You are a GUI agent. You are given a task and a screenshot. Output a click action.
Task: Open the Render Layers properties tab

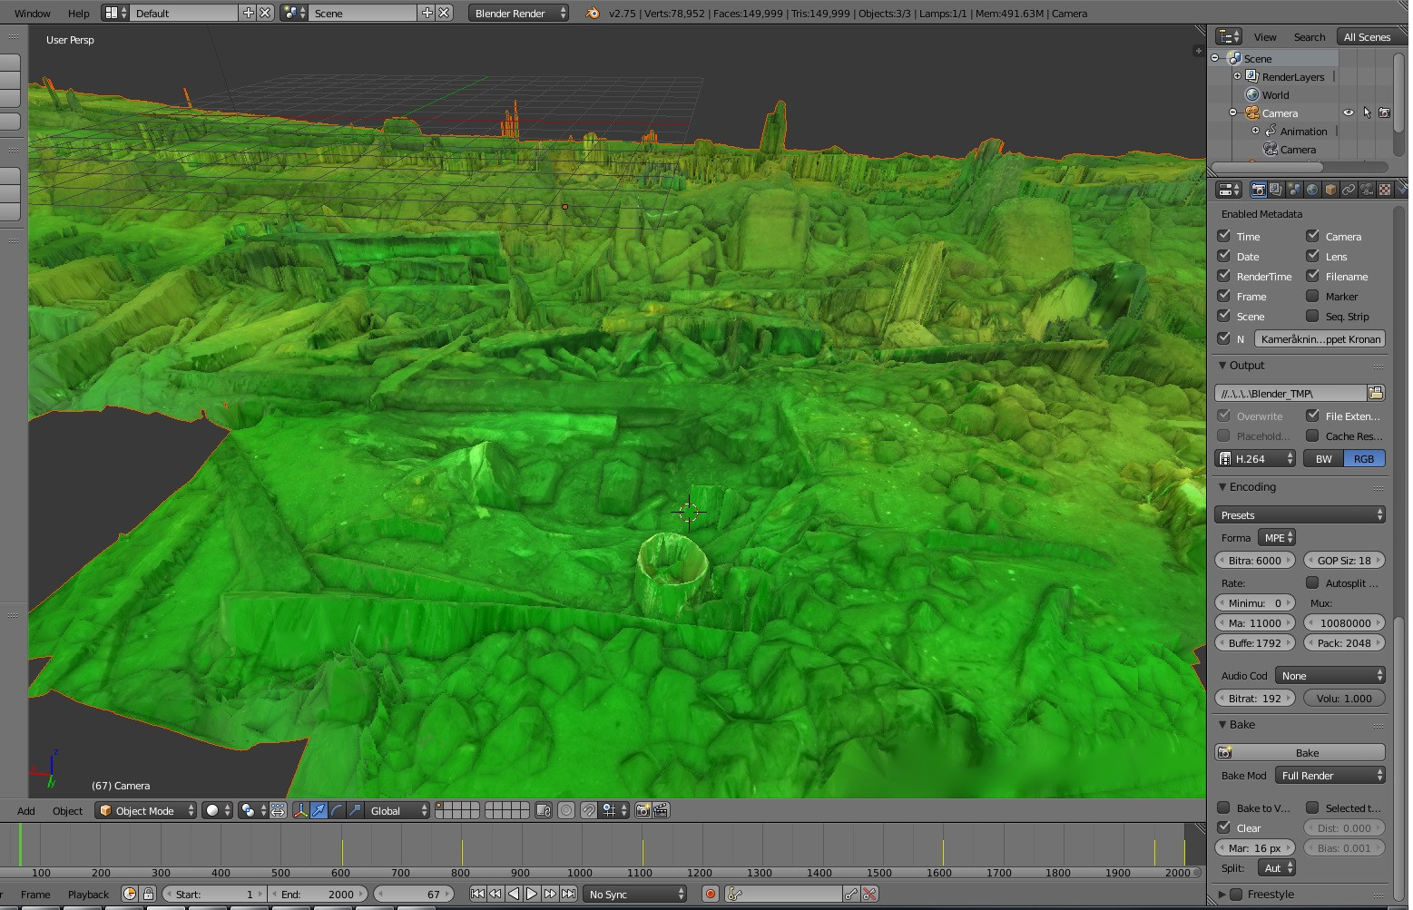[x=1276, y=190]
